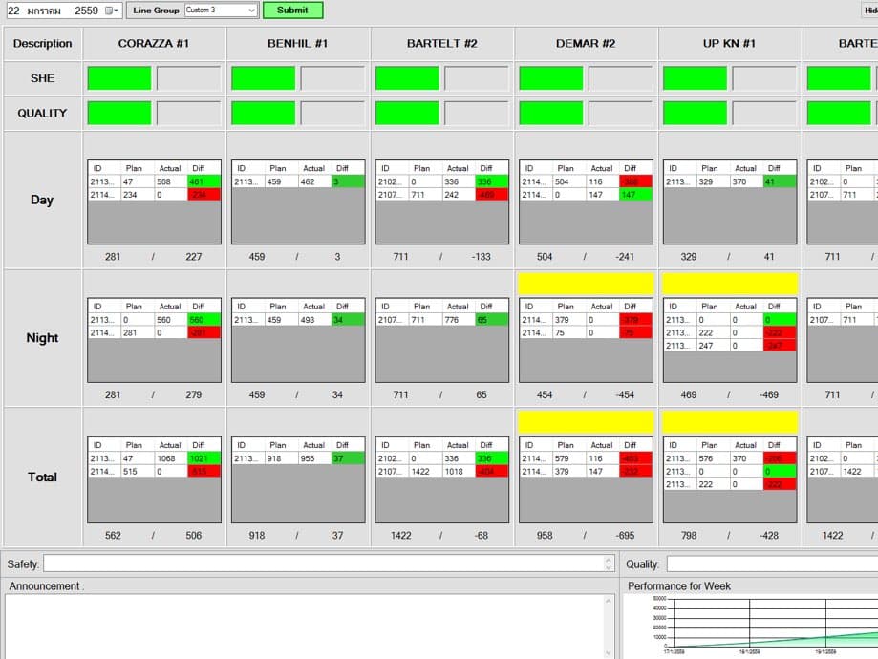Image resolution: width=878 pixels, height=659 pixels.
Task: Click Diff column header in BARTELT #2 Night table
Action: pyautogui.click(x=486, y=307)
